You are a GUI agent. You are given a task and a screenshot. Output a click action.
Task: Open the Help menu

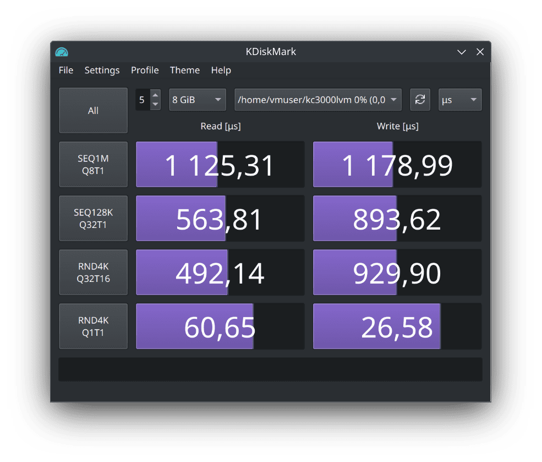click(x=221, y=70)
